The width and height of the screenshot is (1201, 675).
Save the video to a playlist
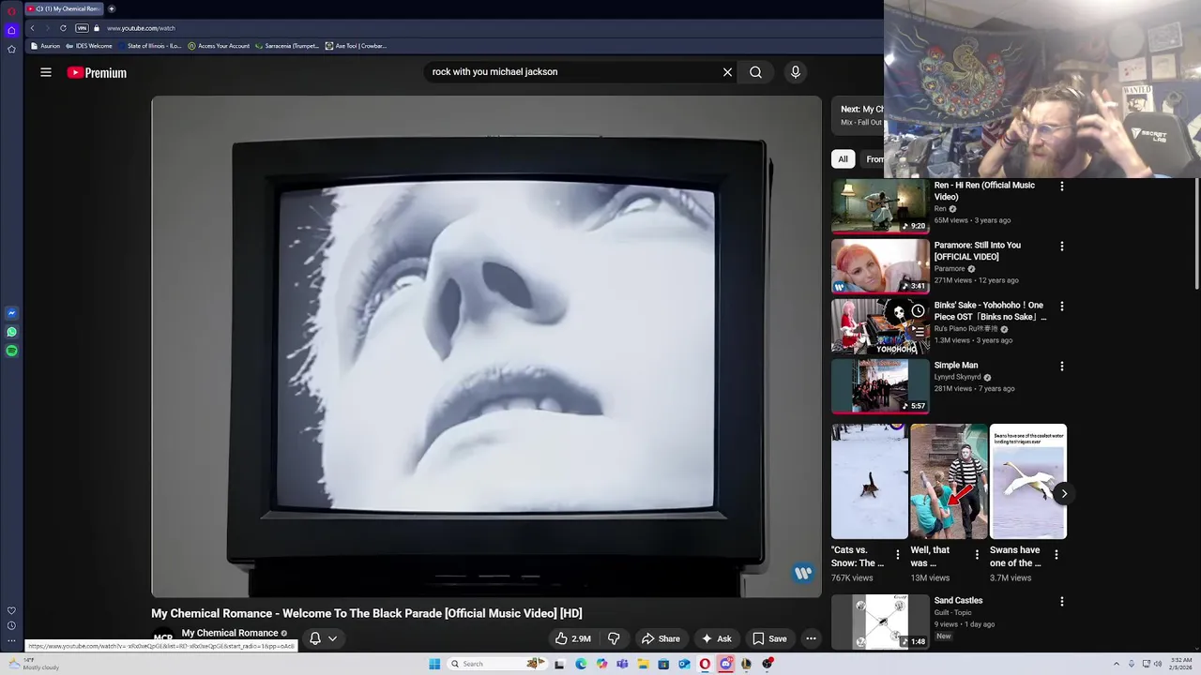[x=769, y=638]
